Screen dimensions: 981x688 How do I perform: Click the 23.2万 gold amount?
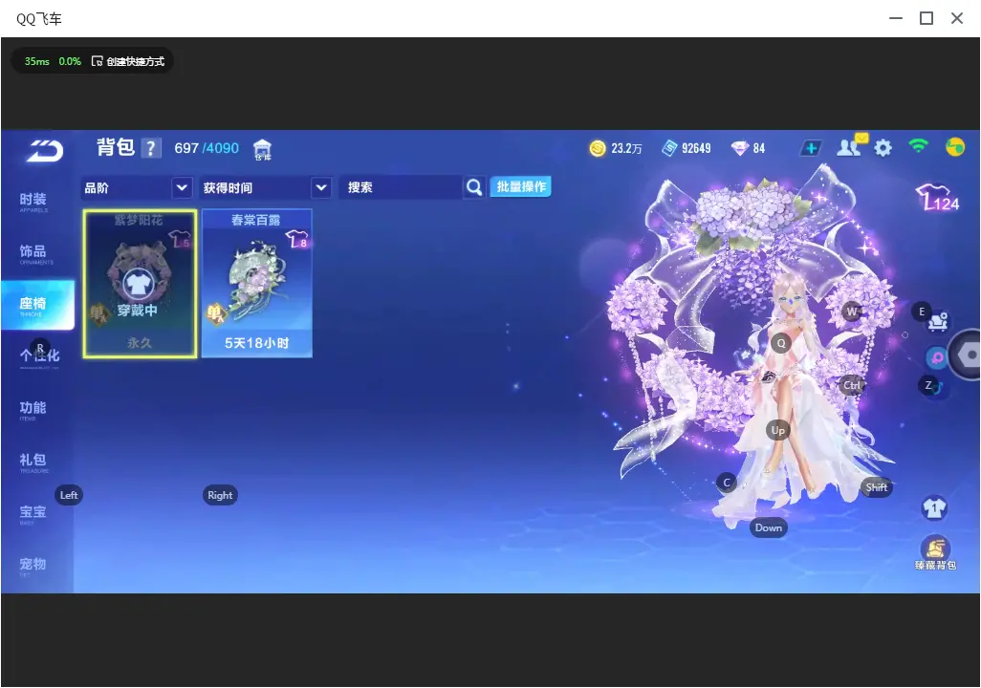626,148
